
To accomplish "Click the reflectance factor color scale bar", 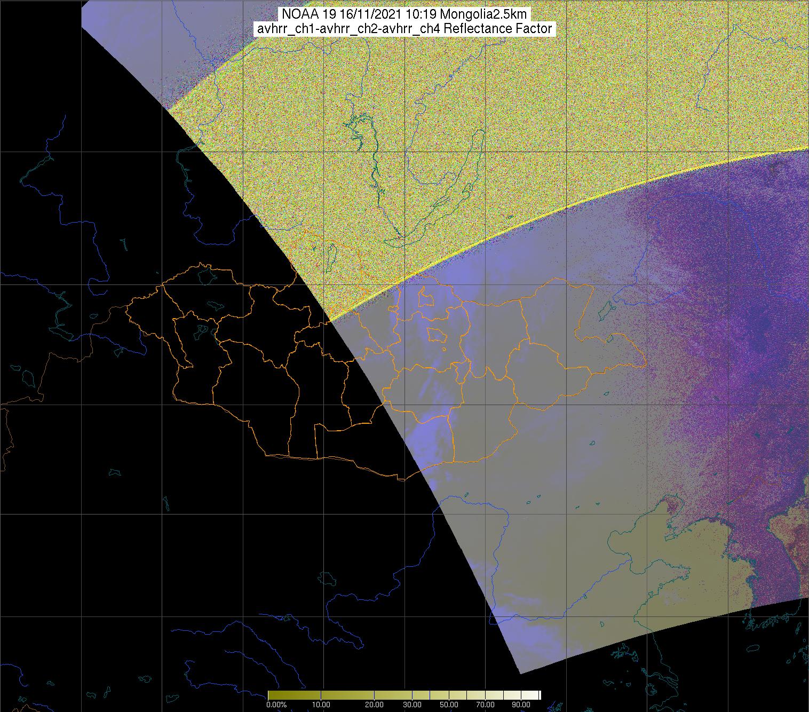I will click(x=404, y=694).
